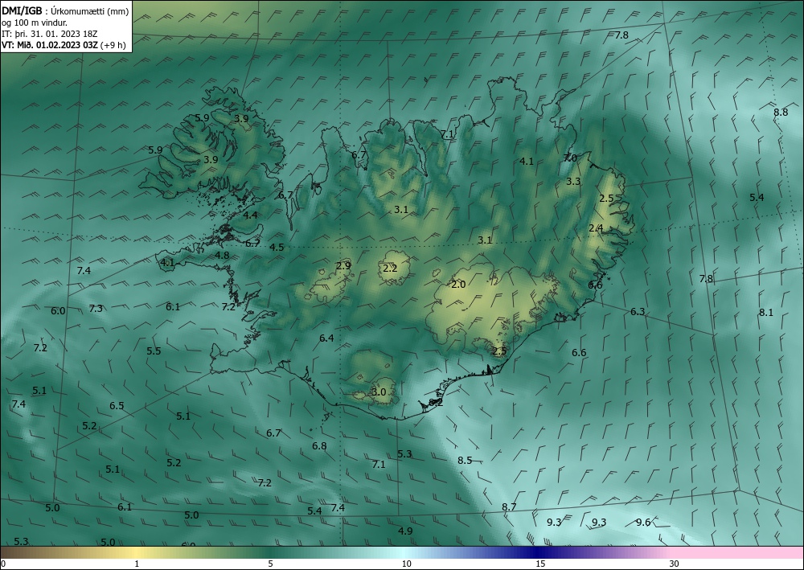
Task: Click the map value 2.9
Action: [343, 266]
